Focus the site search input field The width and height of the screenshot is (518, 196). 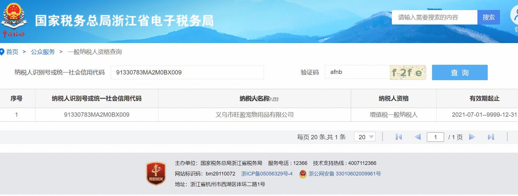pos(434,17)
